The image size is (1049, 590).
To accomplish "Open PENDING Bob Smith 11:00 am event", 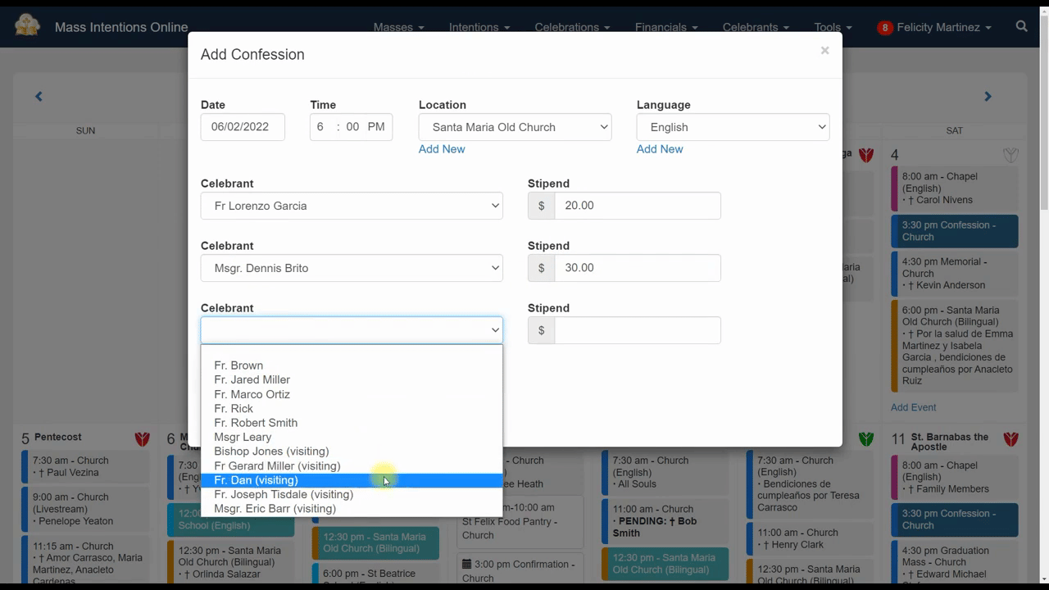I will (665, 521).
